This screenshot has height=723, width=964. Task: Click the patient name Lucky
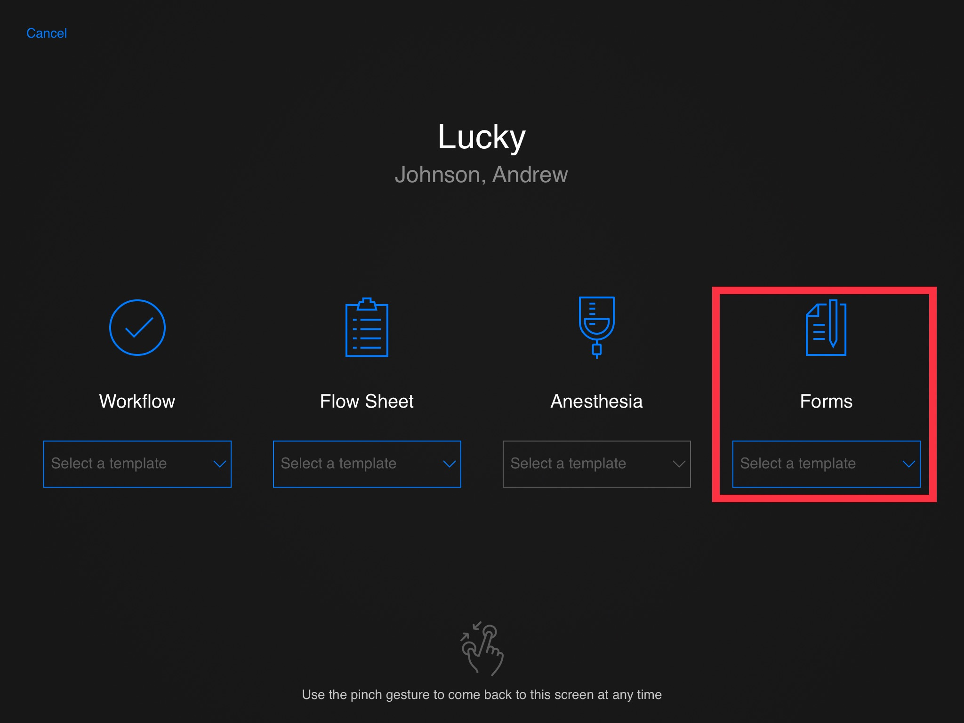pos(482,137)
